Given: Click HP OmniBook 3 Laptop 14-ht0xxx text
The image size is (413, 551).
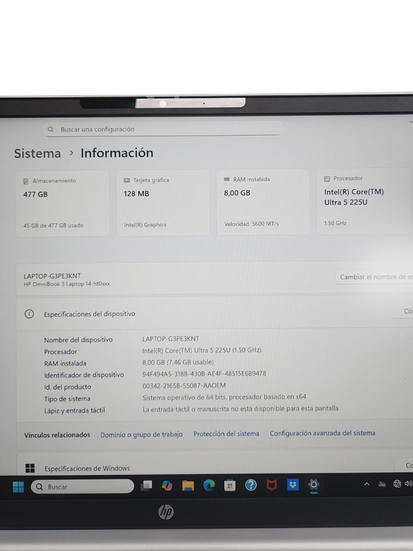Looking at the screenshot, I should click(x=67, y=284).
